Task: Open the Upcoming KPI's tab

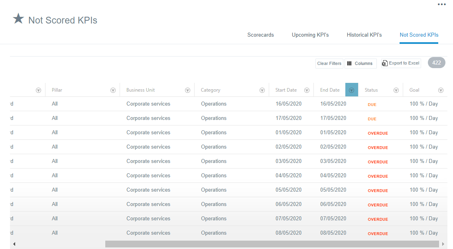Action: click(310, 35)
